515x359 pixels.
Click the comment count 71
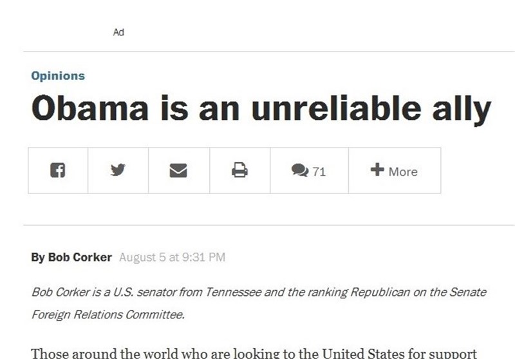point(319,171)
